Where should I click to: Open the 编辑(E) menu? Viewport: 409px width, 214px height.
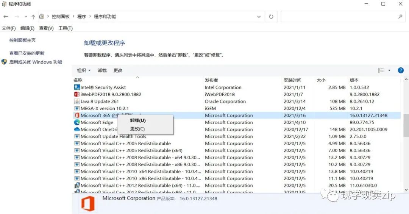pyautogui.click(x=27, y=28)
